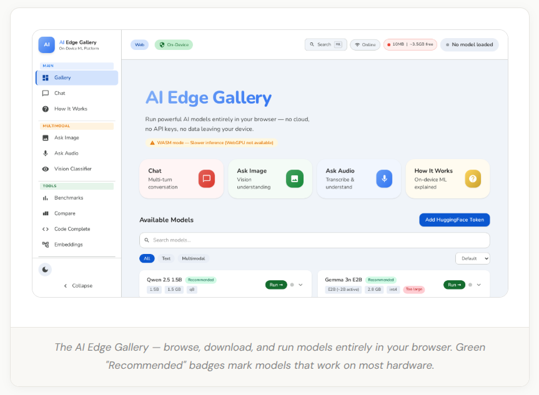Collapse the sidebar
Viewport: 539px width, 395px height.
[x=78, y=286]
